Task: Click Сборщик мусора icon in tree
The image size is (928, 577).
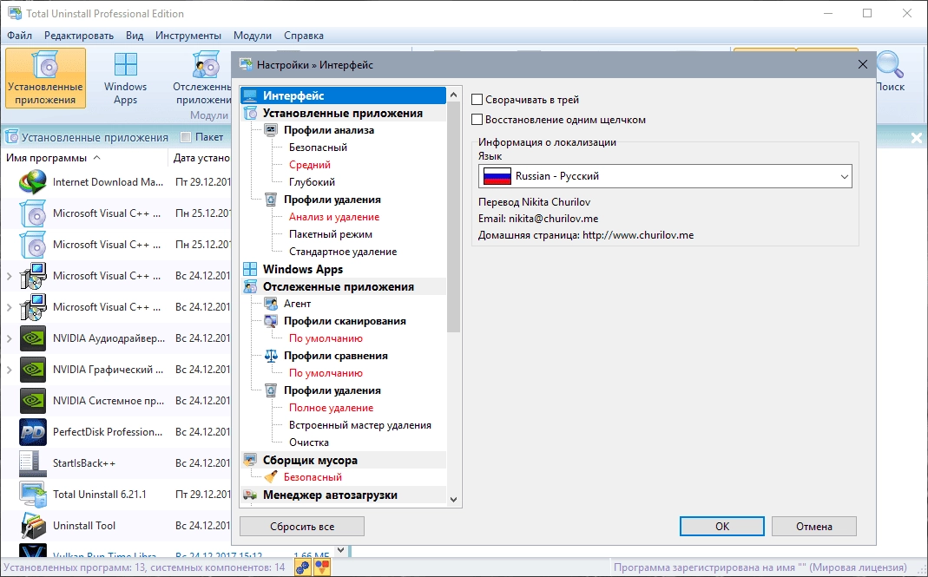Action: click(250, 460)
